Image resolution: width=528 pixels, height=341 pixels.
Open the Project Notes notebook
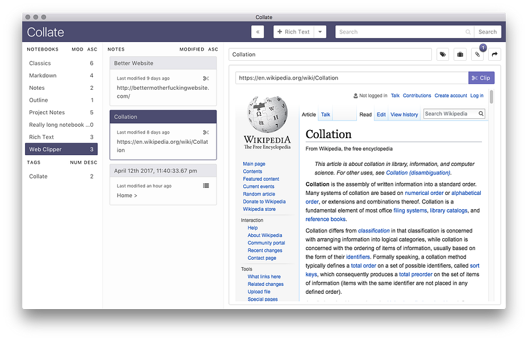point(61,113)
